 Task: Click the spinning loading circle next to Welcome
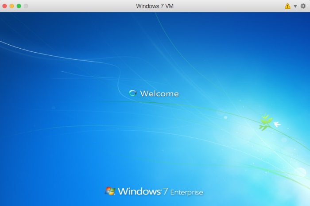(132, 93)
